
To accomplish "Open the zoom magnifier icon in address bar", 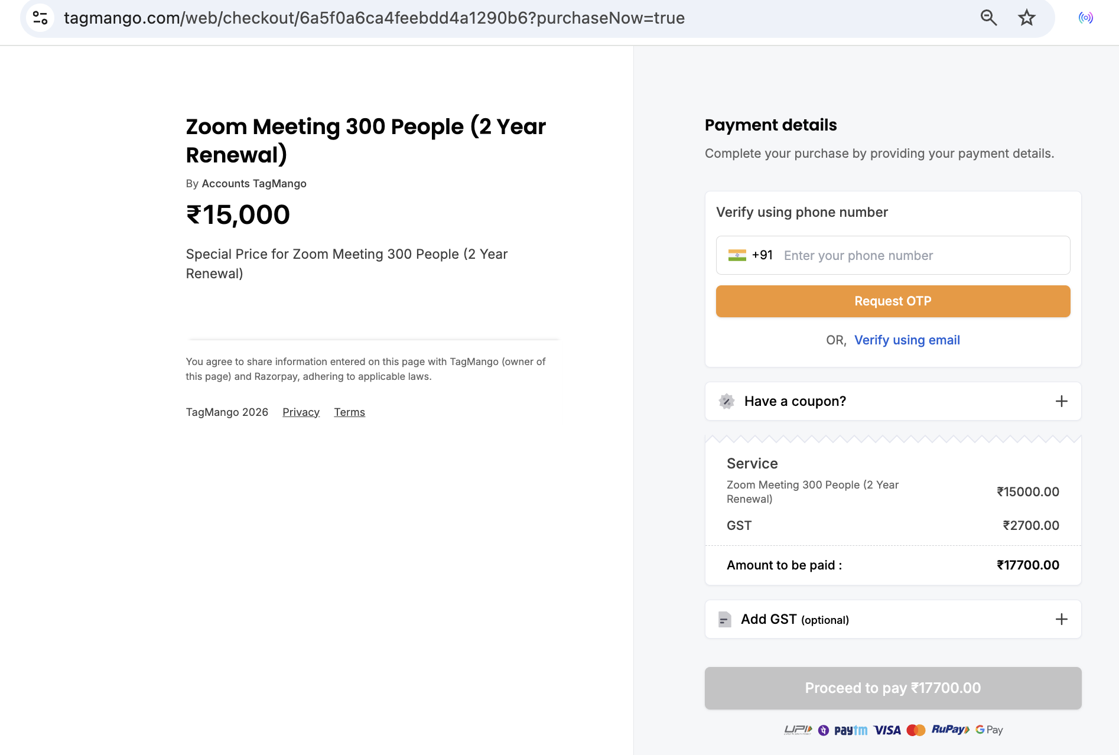I will [x=988, y=18].
